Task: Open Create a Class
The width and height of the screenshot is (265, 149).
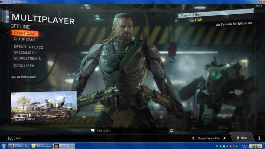Action: point(28,47)
